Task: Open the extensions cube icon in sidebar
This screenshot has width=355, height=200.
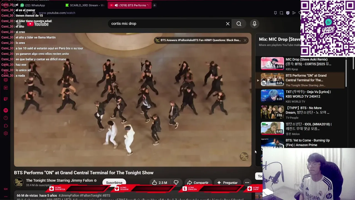Action: click(6, 126)
